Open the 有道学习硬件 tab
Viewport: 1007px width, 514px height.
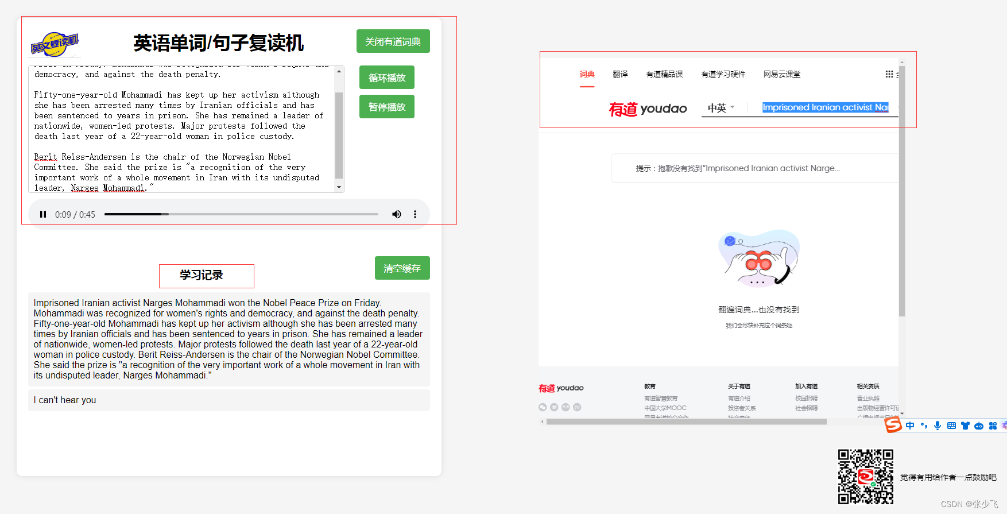click(x=723, y=74)
